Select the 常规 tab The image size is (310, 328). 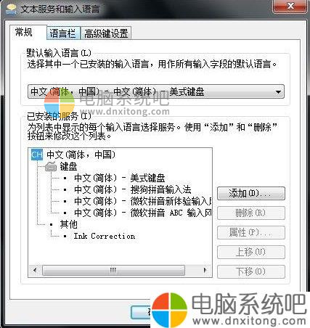tap(24, 32)
